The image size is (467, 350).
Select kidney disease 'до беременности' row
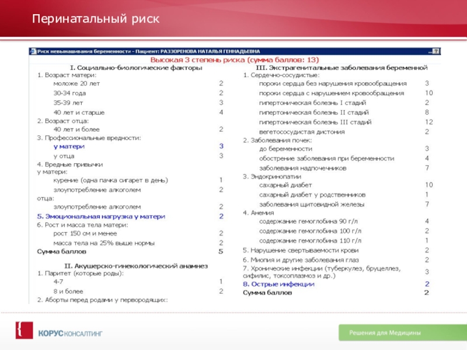click(285, 149)
